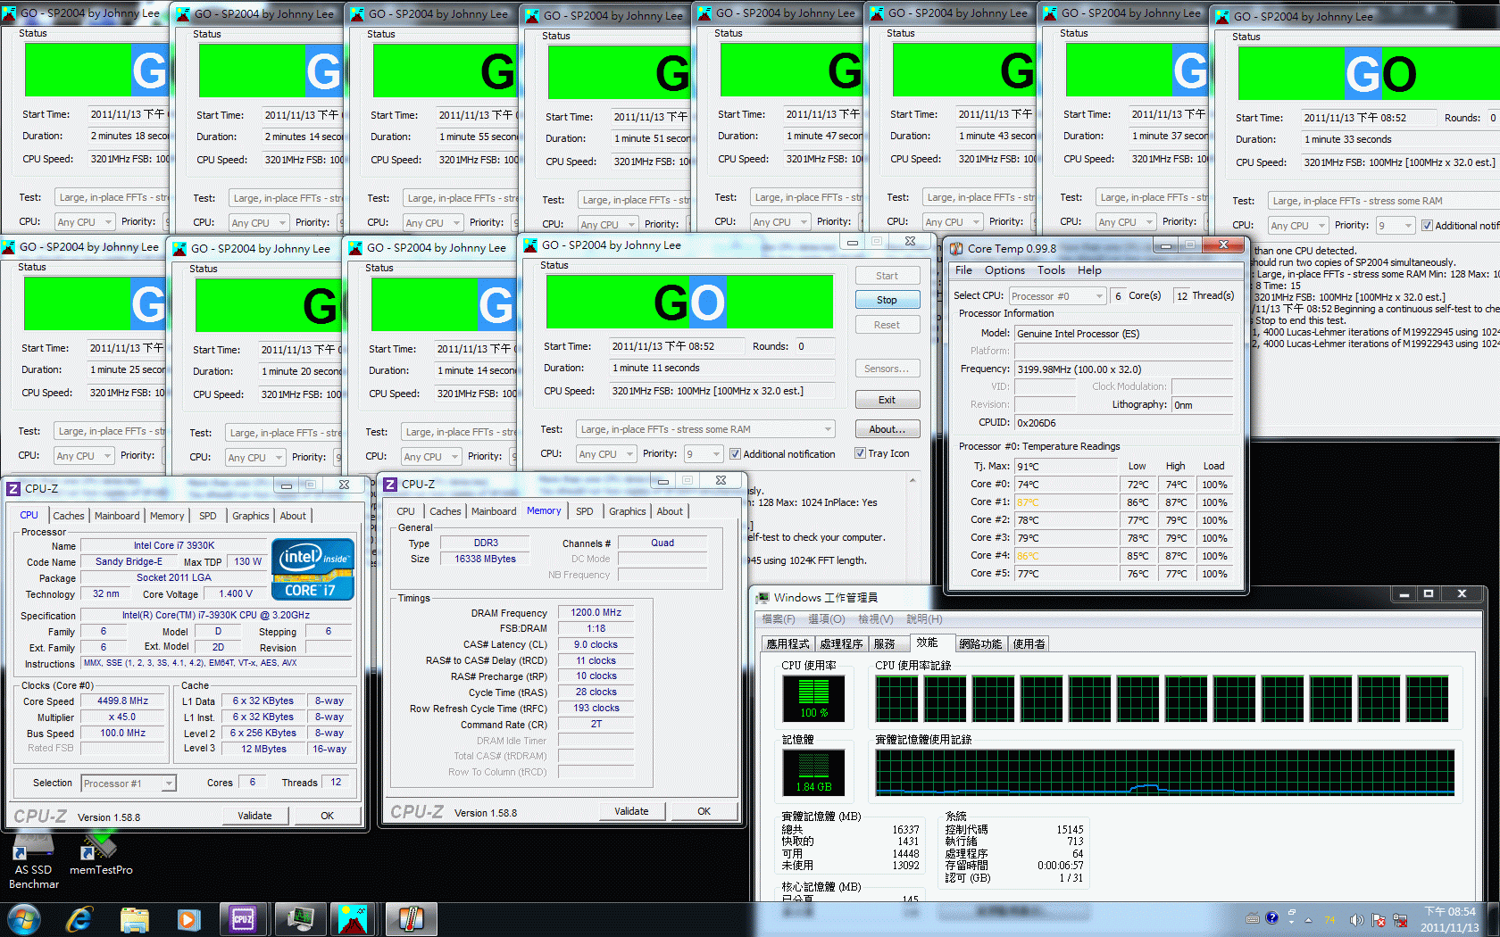
Task: Open Any CPU dropdown in 1 minute 33 seconds SP2004
Action: 1298,226
